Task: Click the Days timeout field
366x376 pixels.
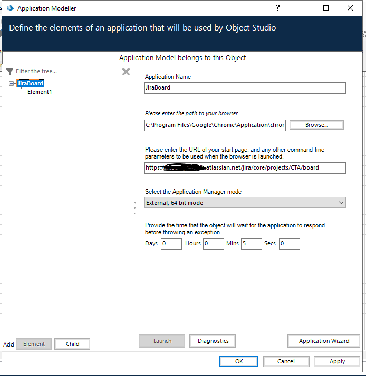Action: point(171,244)
